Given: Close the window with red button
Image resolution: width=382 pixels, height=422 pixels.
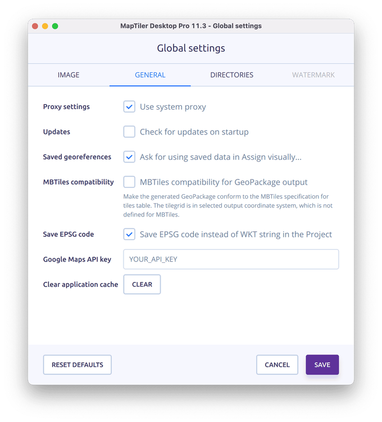Looking at the screenshot, I should 35,26.
